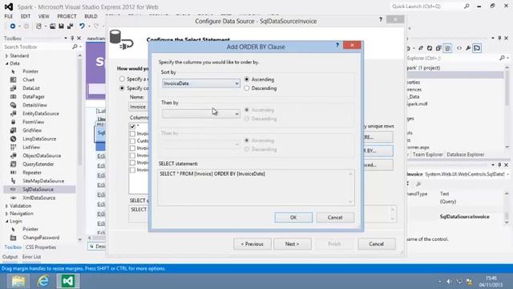
Task: Collapse the Data toolbox group
Action: [6, 63]
